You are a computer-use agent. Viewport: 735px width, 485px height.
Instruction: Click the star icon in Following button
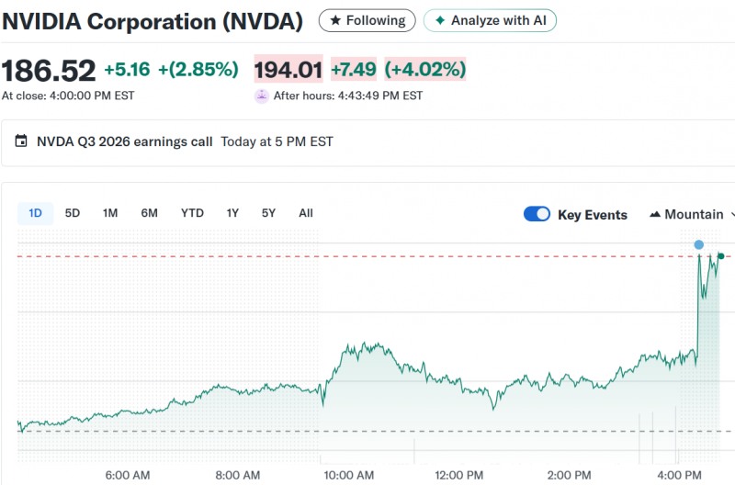[x=335, y=20]
